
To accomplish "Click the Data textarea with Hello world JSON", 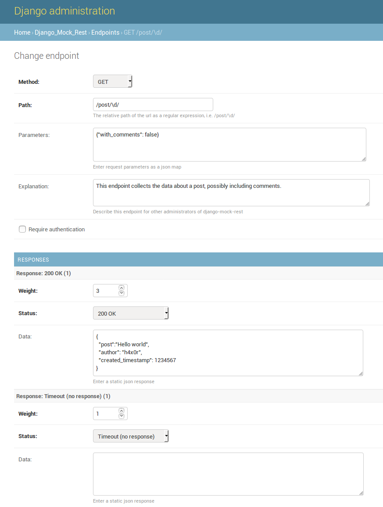I will click(228, 353).
